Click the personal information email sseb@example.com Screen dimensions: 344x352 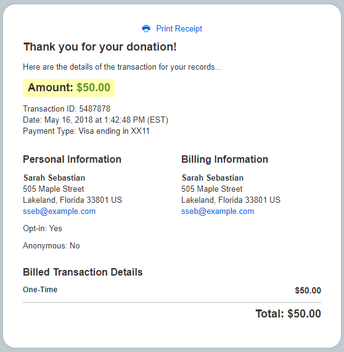[59, 211]
